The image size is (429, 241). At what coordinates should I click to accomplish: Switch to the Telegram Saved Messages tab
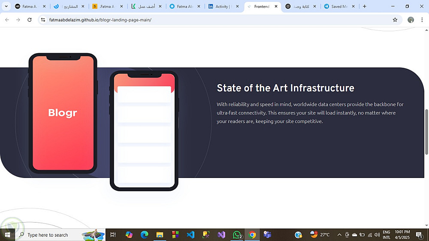tap(339, 6)
